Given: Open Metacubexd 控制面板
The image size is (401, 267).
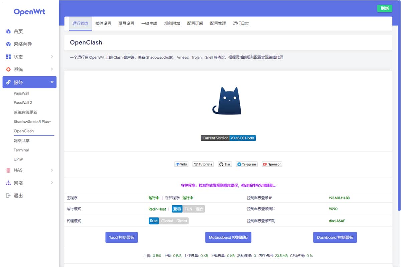Looking at the screenshot, I should [x=228, y=238].
